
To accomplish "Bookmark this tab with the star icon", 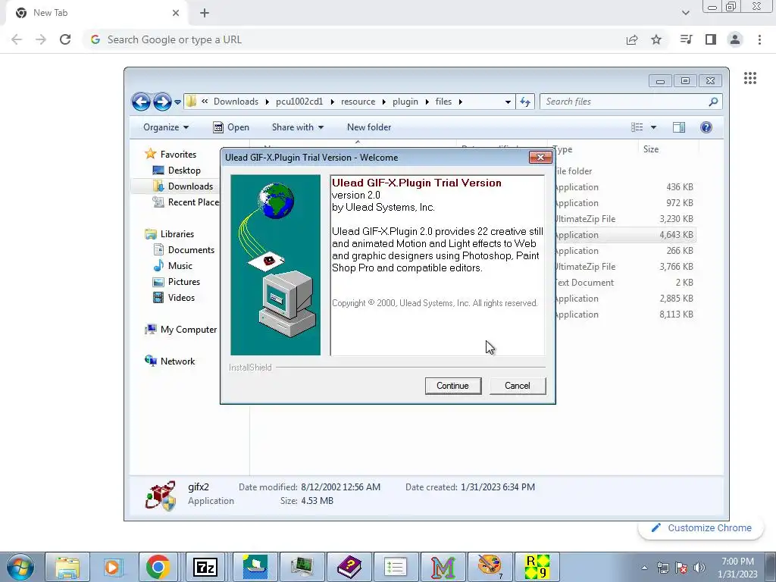I will coord(656,39).
